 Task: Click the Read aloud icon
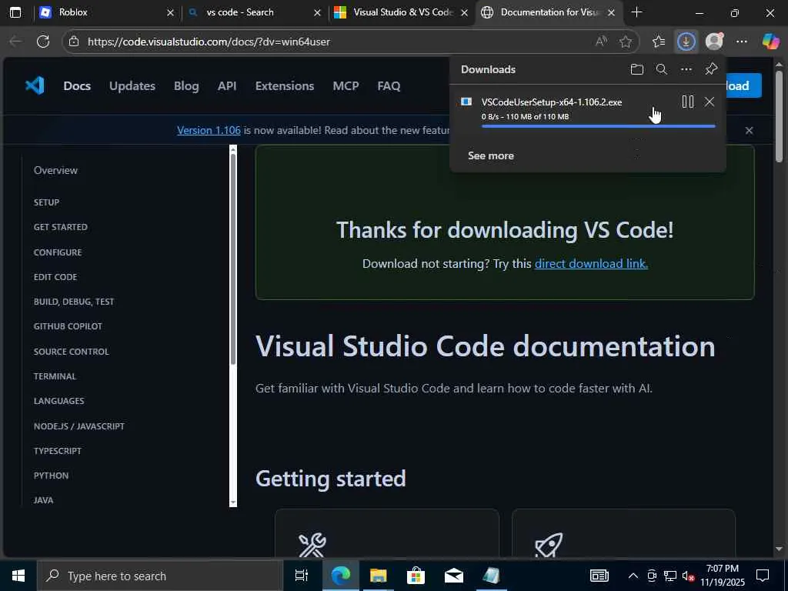[601, 42]
